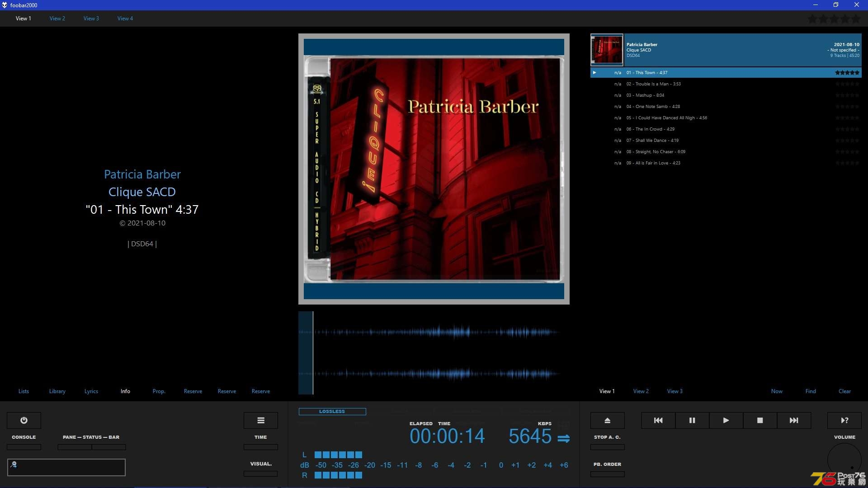Toggle the Stop A. C. switch
Viewport: 868px width, 488px height.
[608, 447]
